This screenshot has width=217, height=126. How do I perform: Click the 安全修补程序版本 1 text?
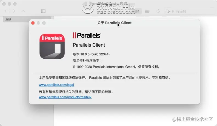point(87,61)
